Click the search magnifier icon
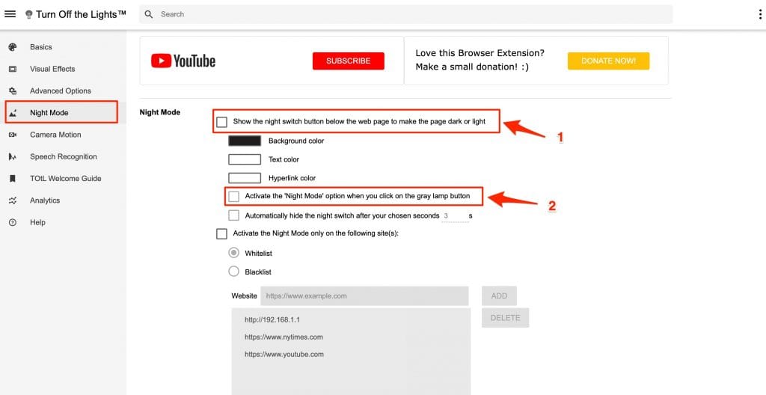766x395 pixels. click(149, 14)
